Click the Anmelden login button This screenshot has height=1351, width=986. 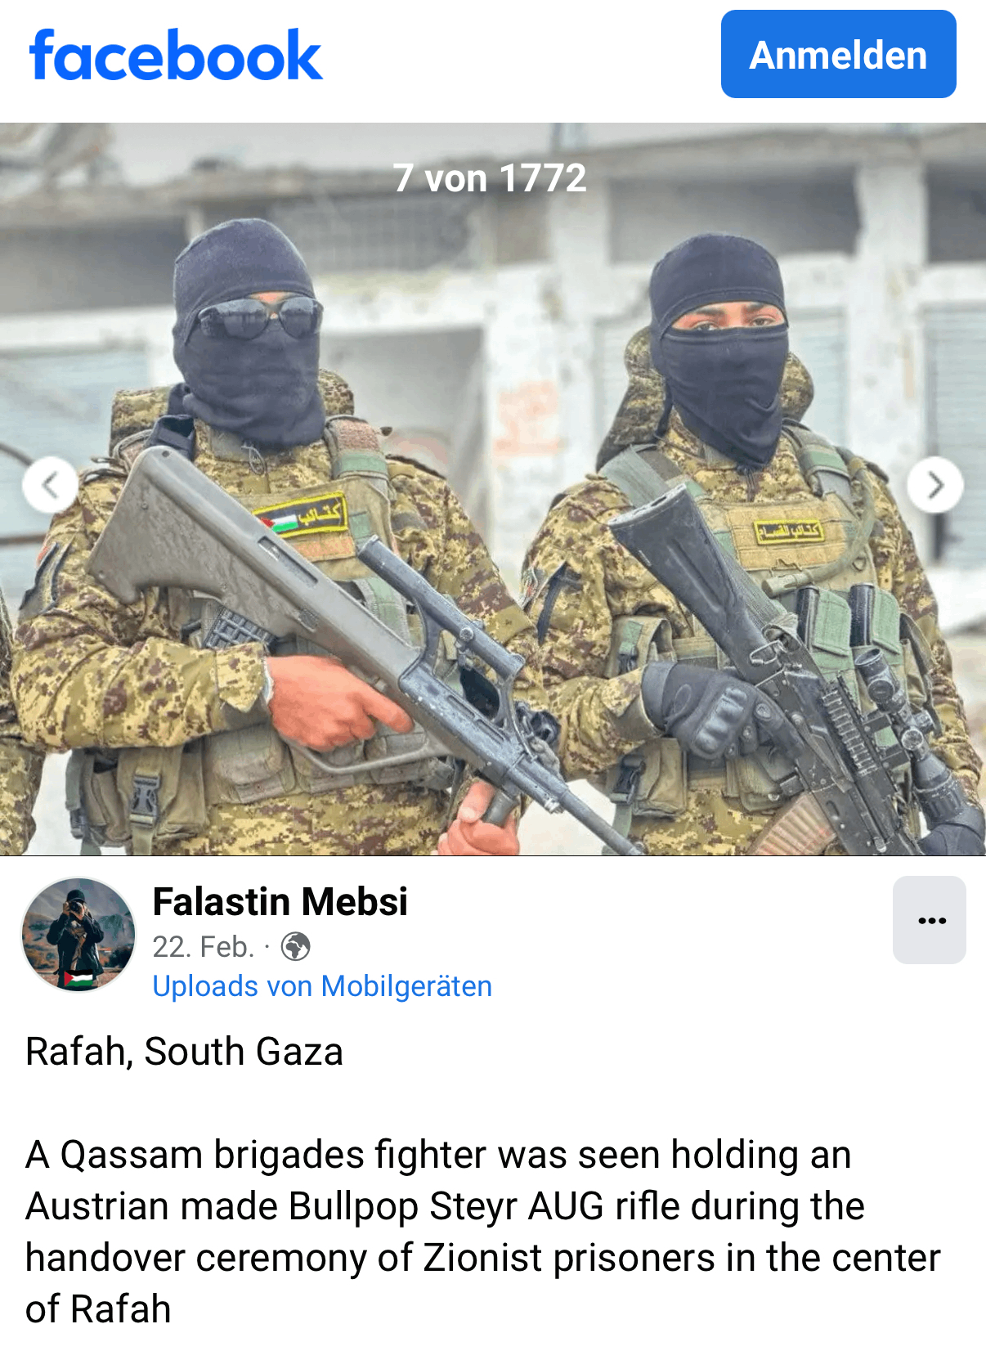(838, 54)
